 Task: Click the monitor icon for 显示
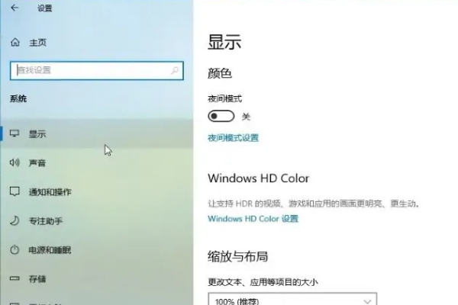click(15, 133)
